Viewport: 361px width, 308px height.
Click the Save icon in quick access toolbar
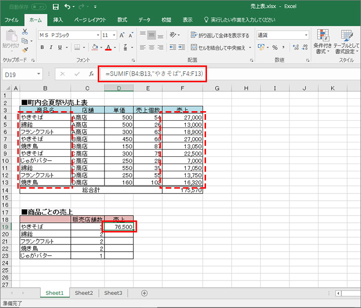(x=55, y=7)
